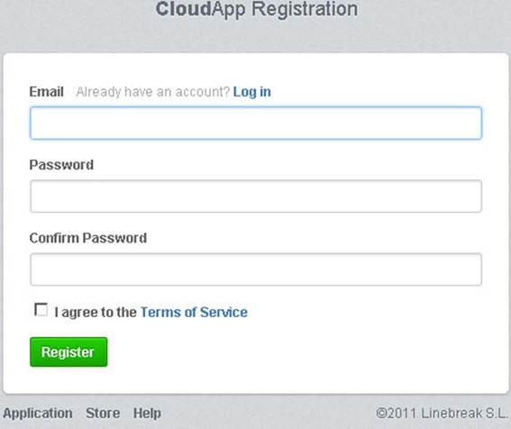Screen dimensions: 511x429
Task: Click the Confirm Password label
Action: 88,238
